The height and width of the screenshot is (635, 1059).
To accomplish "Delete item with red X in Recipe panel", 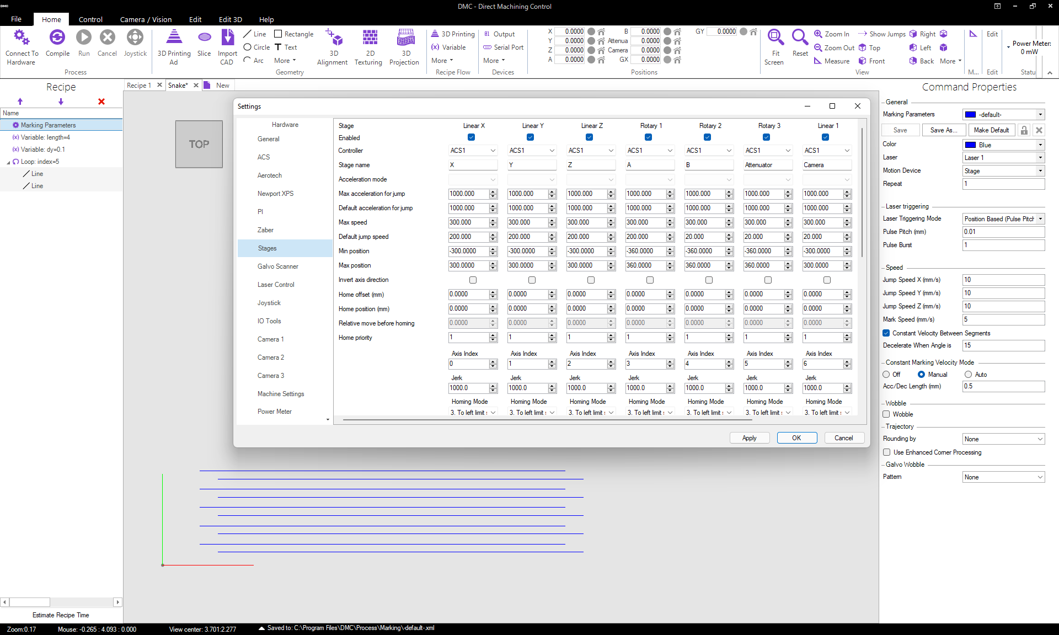I will [101, 102].
